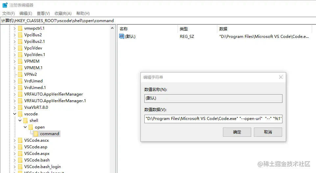
Task: Click the registry path address bar
Action: click(x=158, y=20)
